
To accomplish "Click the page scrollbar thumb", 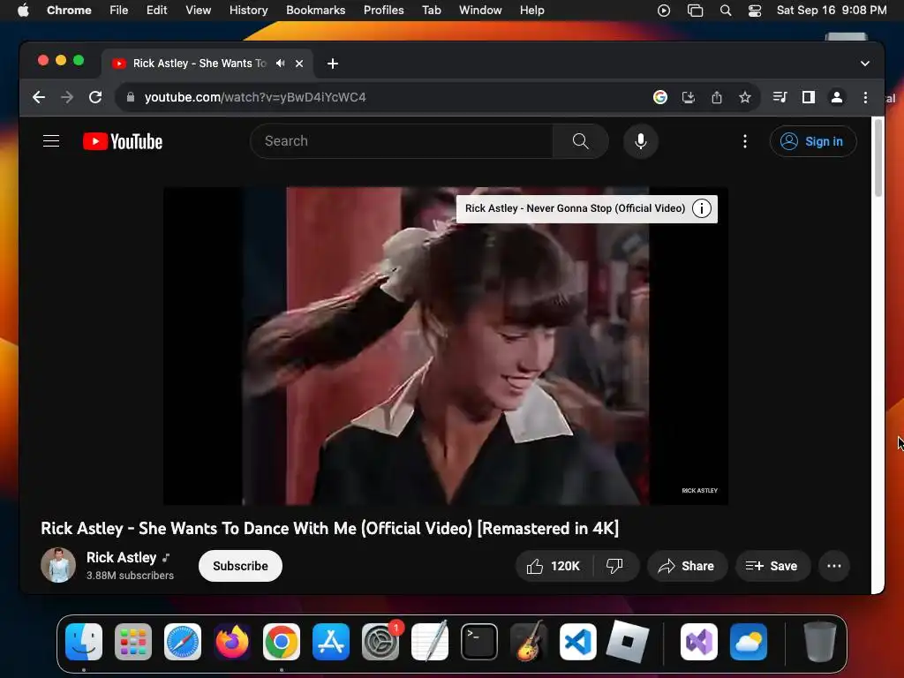I will point(878,158).
